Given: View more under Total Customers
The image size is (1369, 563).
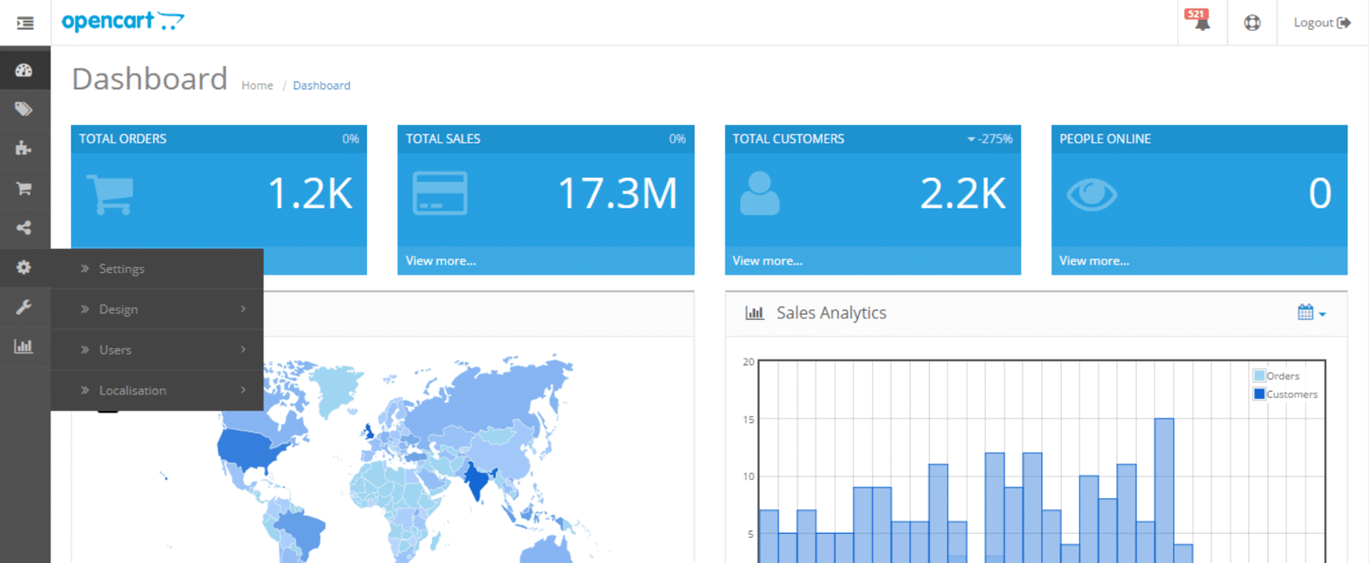Looking at the screenshot, I should click(x=767, y=261).
